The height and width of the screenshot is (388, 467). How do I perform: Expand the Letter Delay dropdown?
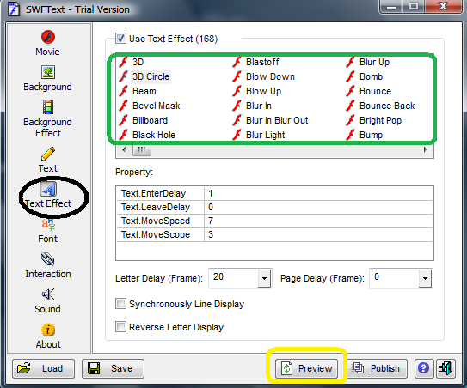pos(264,279)
